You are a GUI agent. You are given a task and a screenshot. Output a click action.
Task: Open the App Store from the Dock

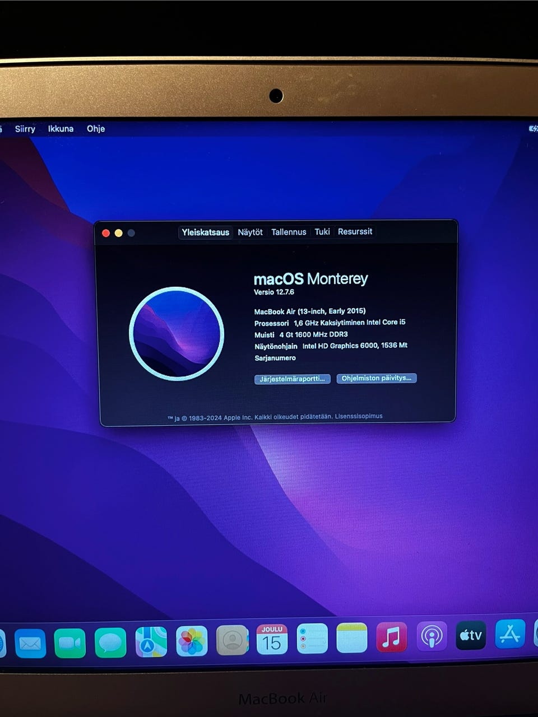(x=510, y=634)
